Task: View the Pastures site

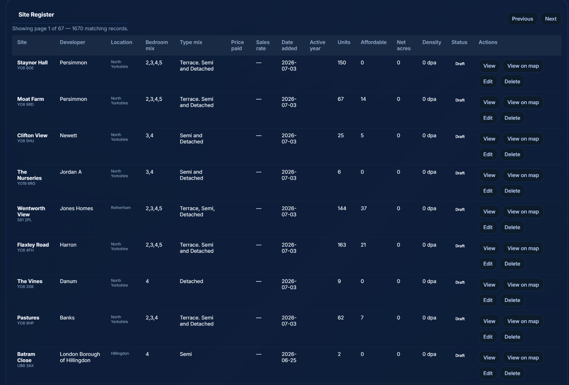Action: tap(489, 321)
